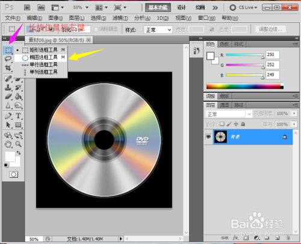Select the Hand tool

click(8, 144)
